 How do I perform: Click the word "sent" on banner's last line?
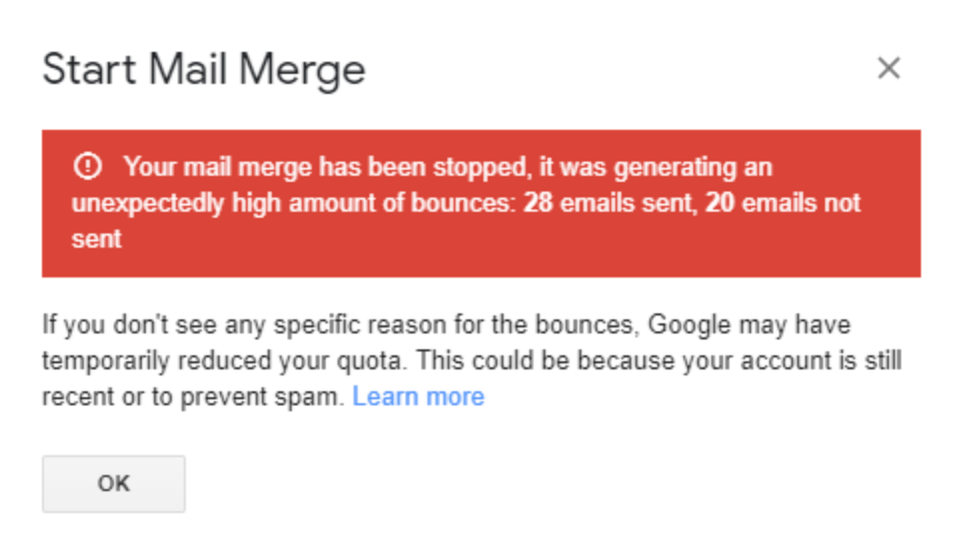(x=96, y=240)
